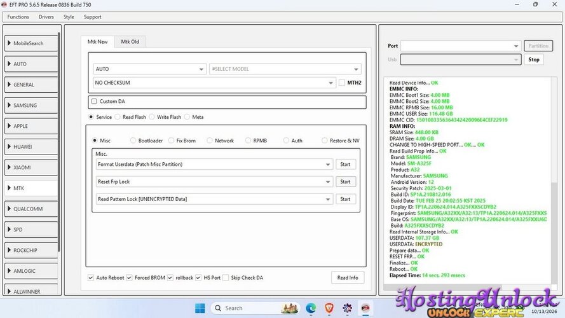This screenshot has height=318, width=565.
Task: Toggle the Forced BROM checkbox
Action: [130, 278]
